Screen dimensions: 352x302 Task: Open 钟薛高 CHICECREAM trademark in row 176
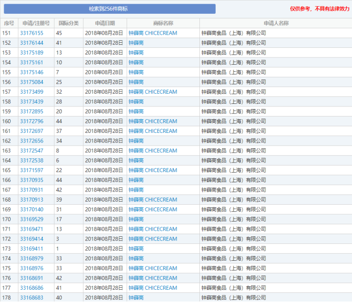153,278
